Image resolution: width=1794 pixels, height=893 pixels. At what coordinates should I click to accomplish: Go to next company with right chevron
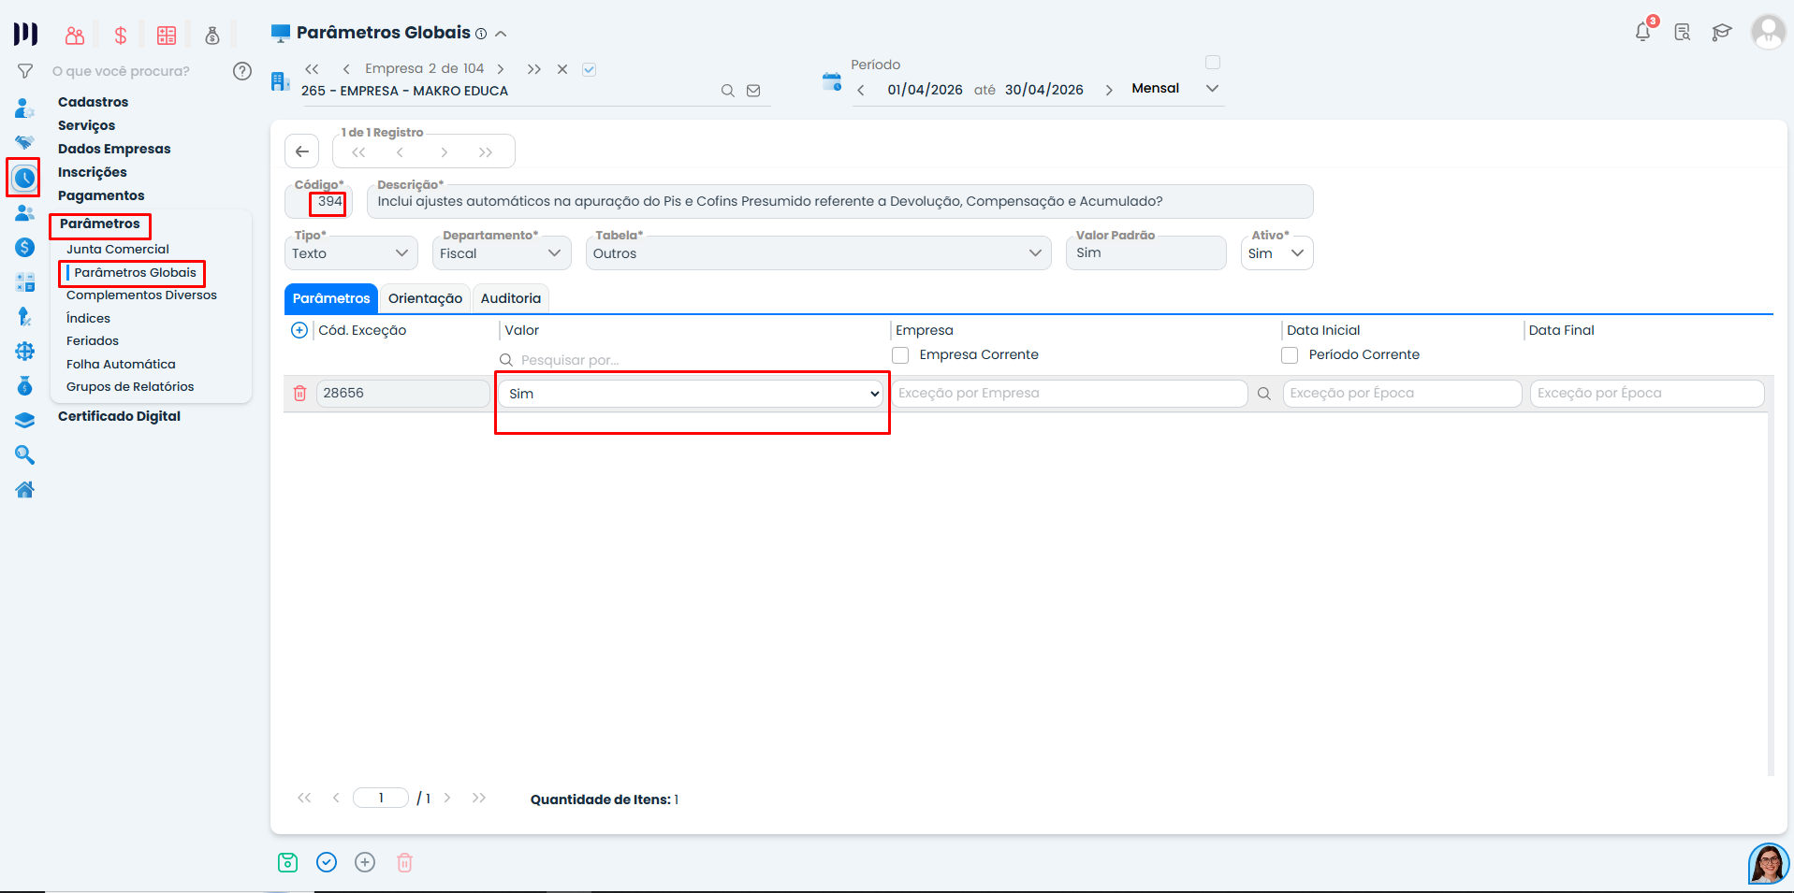[501, 69]
